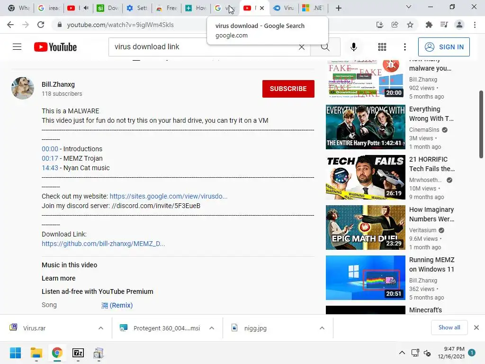Open the tab search dropdown arrow
Screen dimensions: 485x364
(409, 7)
